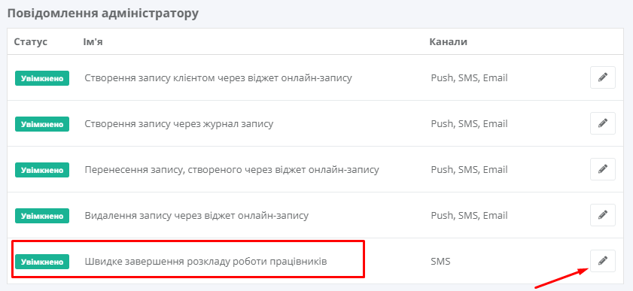
Task: Click 'Швидке завершення розкладу роботи працівників'
Action: click(205, 262)
